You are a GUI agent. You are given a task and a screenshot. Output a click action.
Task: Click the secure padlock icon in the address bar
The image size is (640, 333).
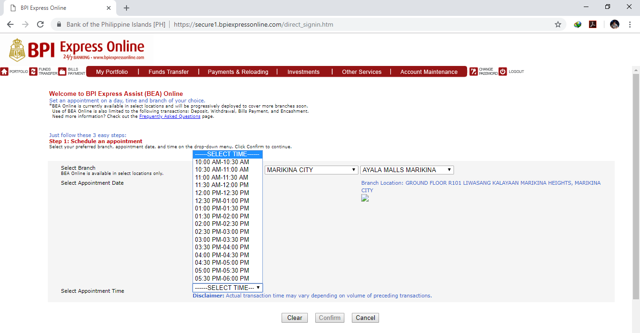[x=60, y=24]
